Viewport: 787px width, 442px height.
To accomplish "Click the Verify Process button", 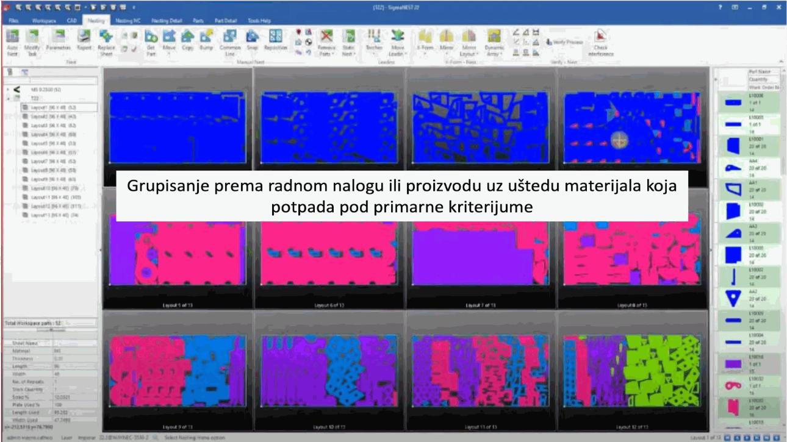I will (x=565, y=41).
